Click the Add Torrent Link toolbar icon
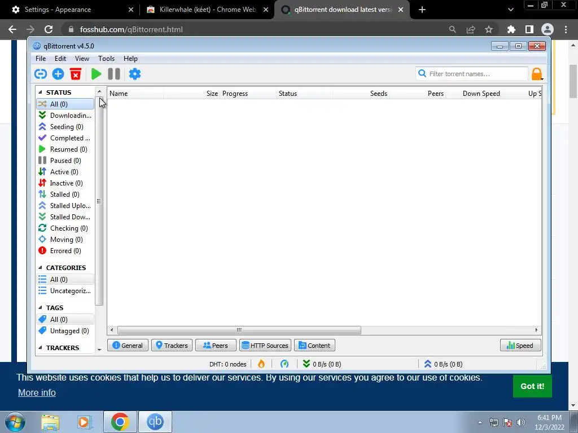 click(41, 74)
